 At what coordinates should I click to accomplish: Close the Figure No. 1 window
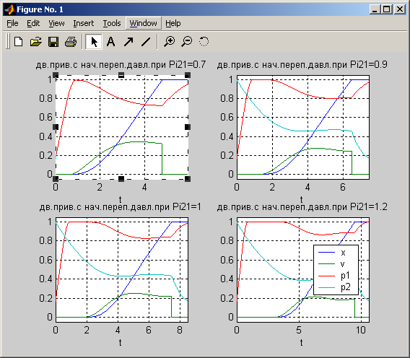(x=400, y=9)
